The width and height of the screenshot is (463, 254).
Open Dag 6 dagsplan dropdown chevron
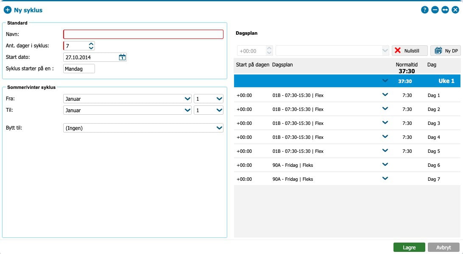385,164
